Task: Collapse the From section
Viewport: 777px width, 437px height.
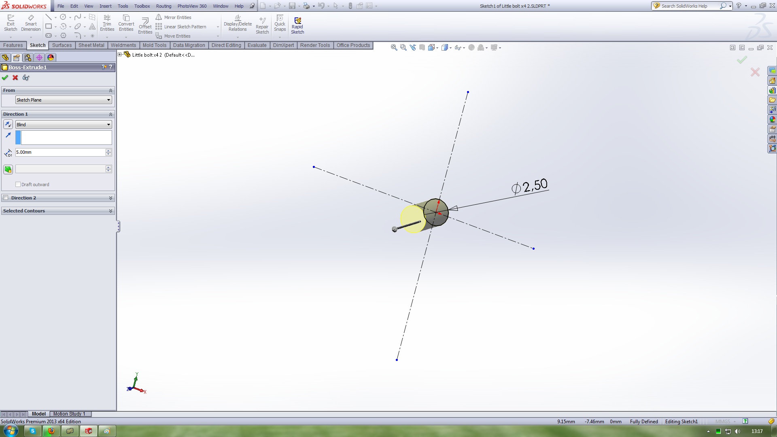Action: click(x=110, y=90)
